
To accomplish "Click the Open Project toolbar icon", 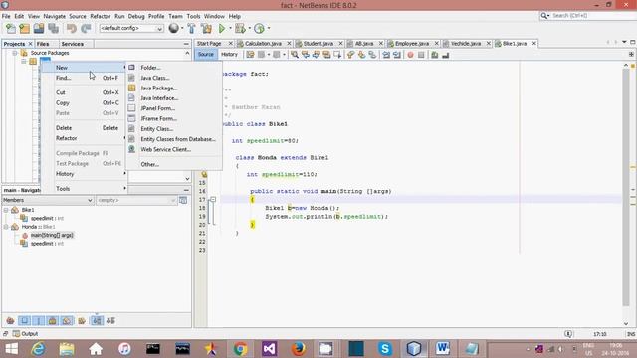I will tap(39, 29).
